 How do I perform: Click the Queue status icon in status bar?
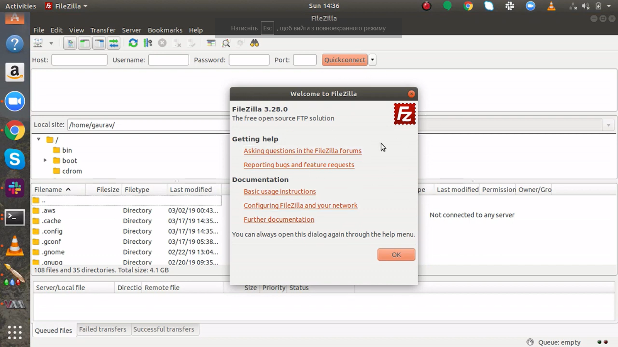click(x=530, y=342)
